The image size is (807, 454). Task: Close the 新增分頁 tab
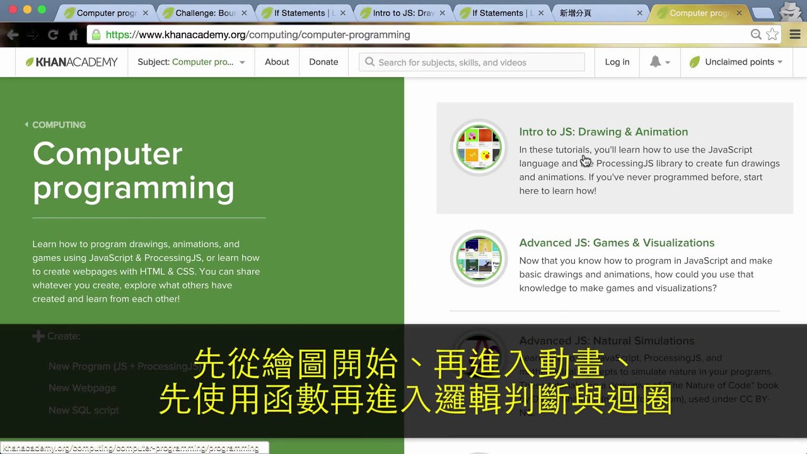click(x=640, y=13)
